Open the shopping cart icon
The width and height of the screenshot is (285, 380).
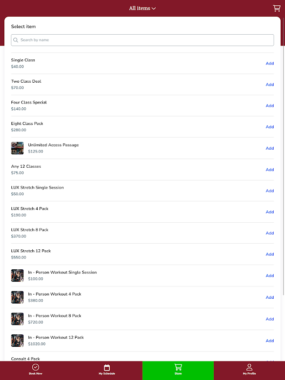[276, 8]
